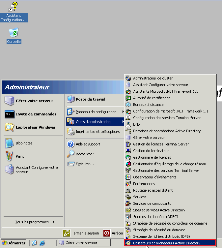The height and width of the screenshot is (248, 222).
Task: Open Assistant Configurer votre serveur in recent list
Action: click(x=33, y=170)
